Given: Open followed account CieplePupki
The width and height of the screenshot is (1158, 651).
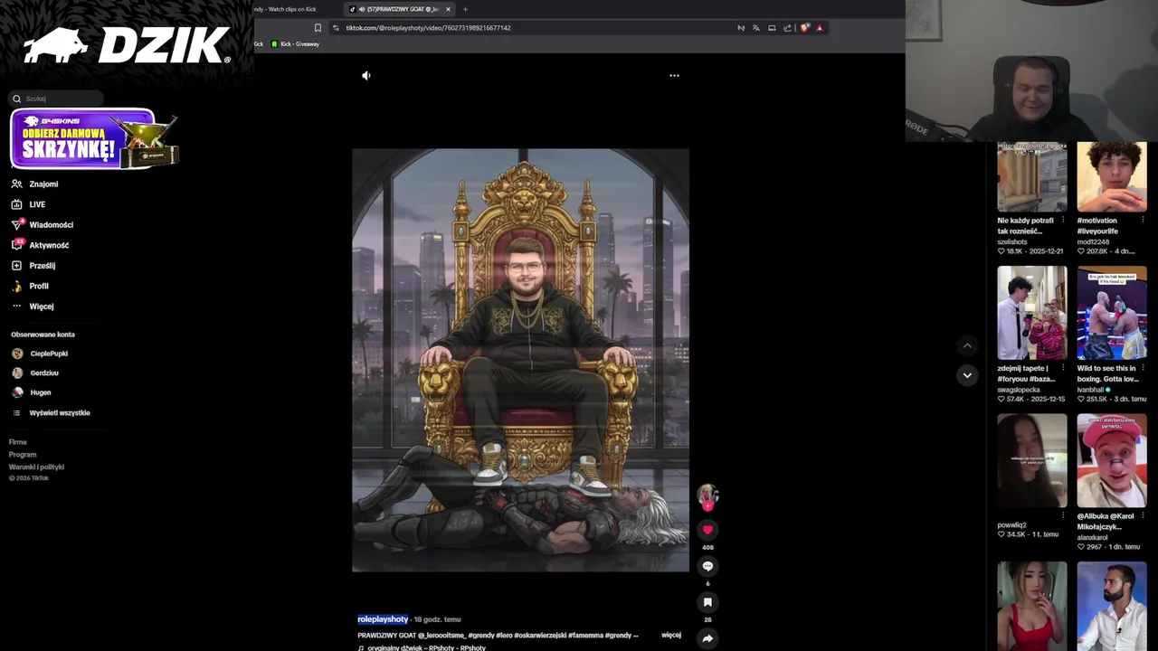Looking at the screenshot, I should (x=40, y=354).
